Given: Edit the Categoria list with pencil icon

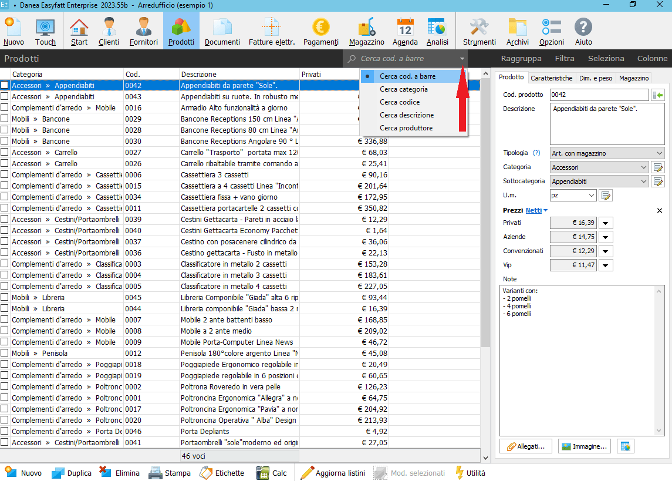Looking at the screenshot, I should [658, 167].
